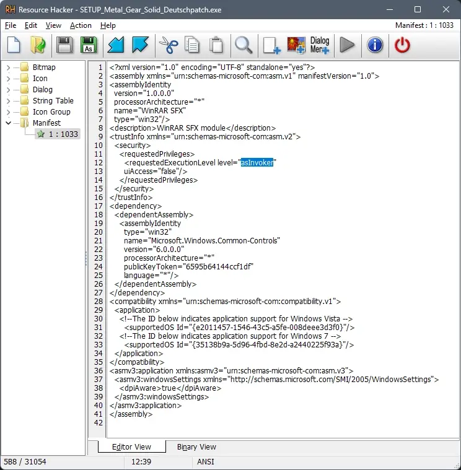Cut the selection with the scissors icon
461x470 pixels.
click(169, 45)
